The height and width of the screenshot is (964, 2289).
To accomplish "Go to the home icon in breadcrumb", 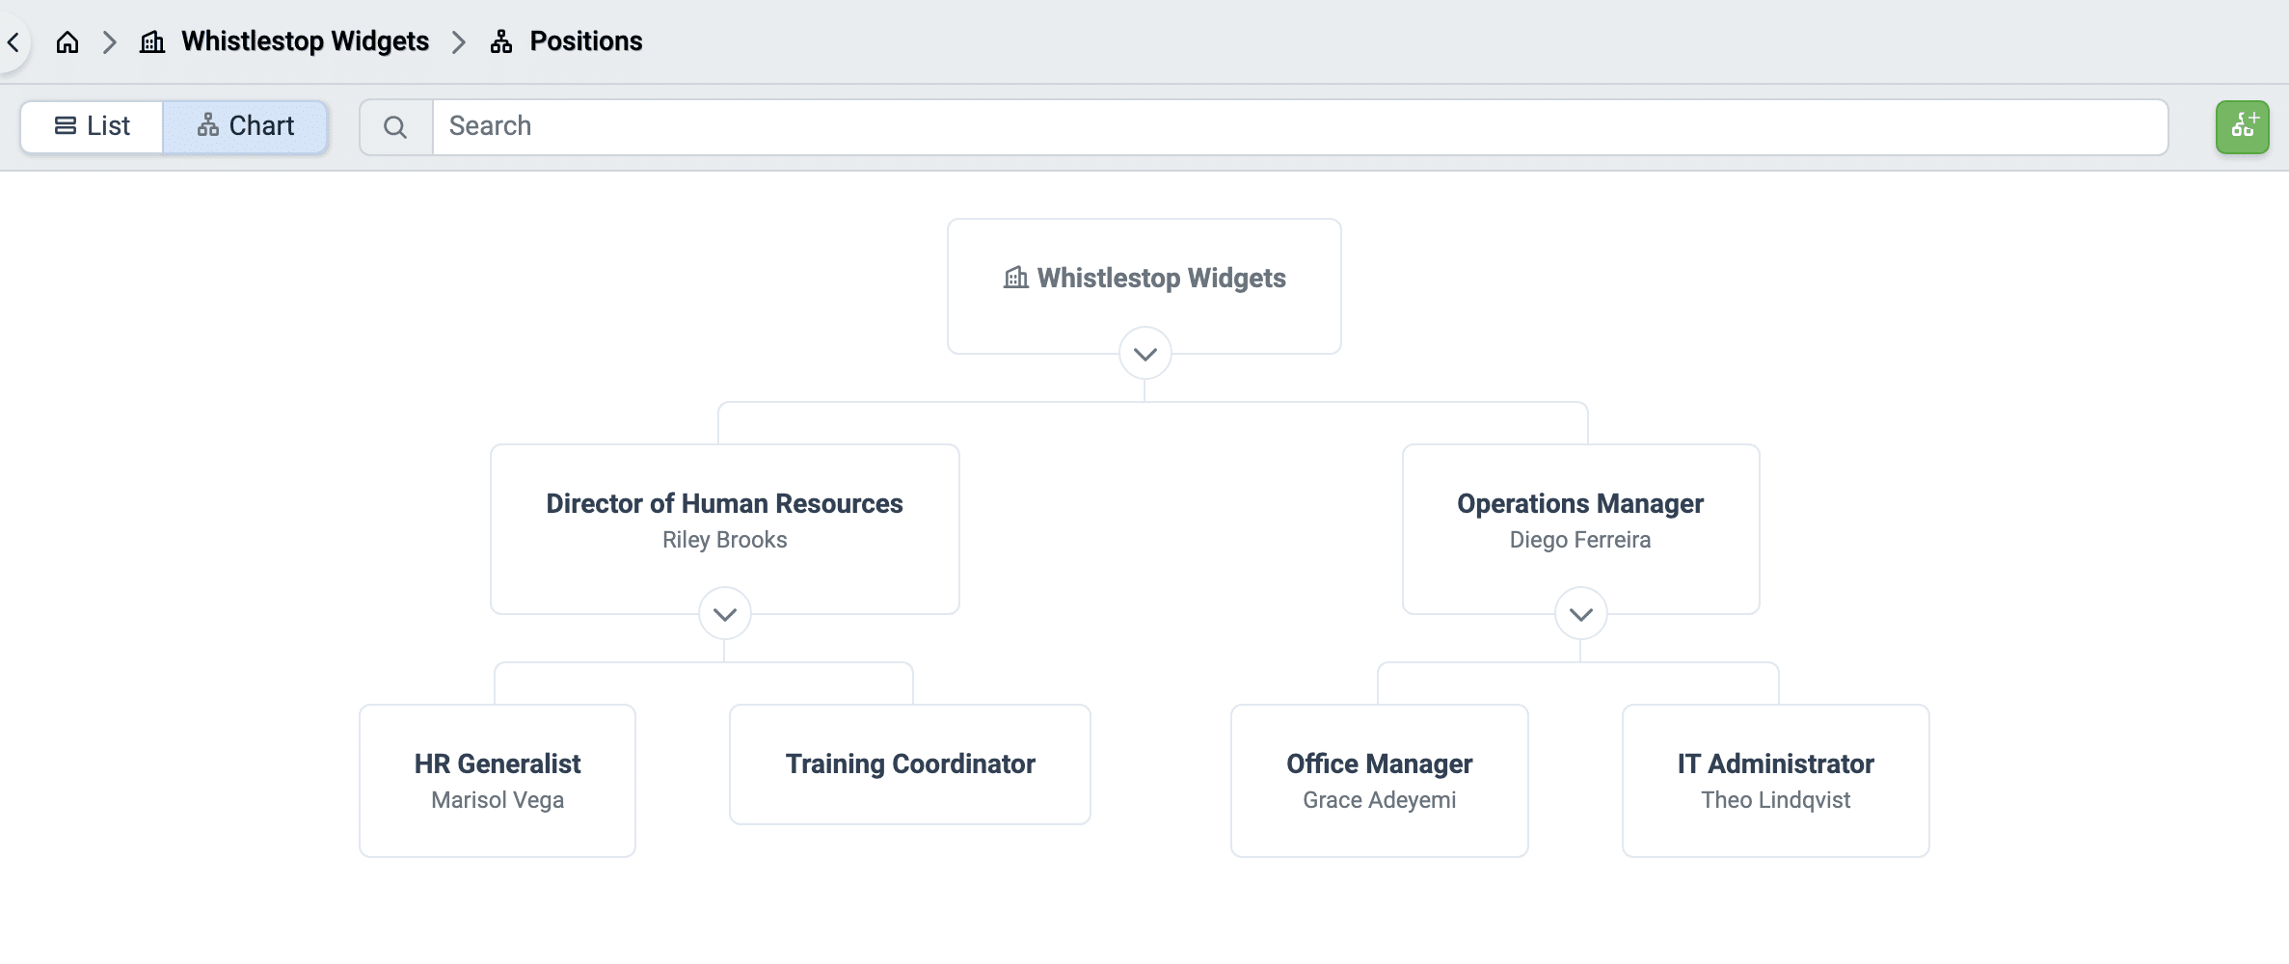I will (67, 42).
